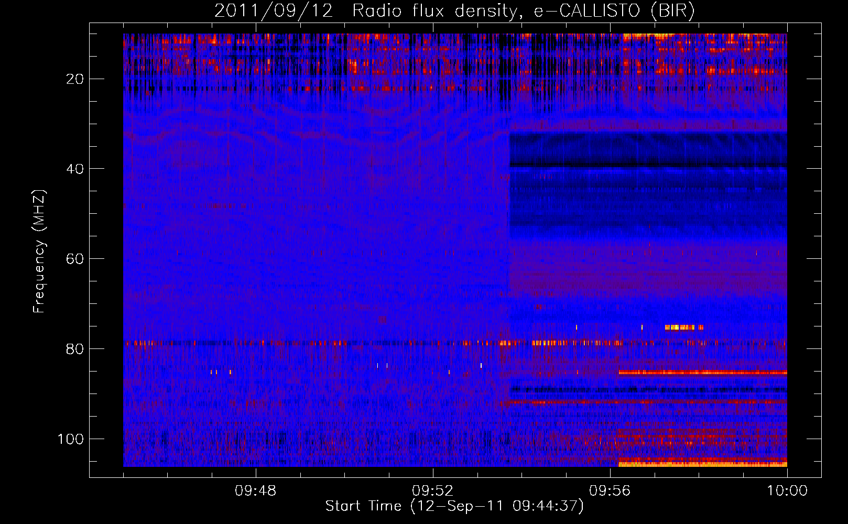Select the 'Frequency (MHZ)' y-axis label
This screenshot has width=848, height=524.
click(39, 251)
